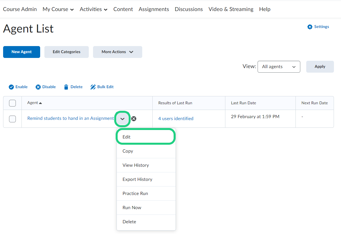This screenshot has width=341, height=234.
Task: Click the Edit Categories button
Action: [66, 52]
